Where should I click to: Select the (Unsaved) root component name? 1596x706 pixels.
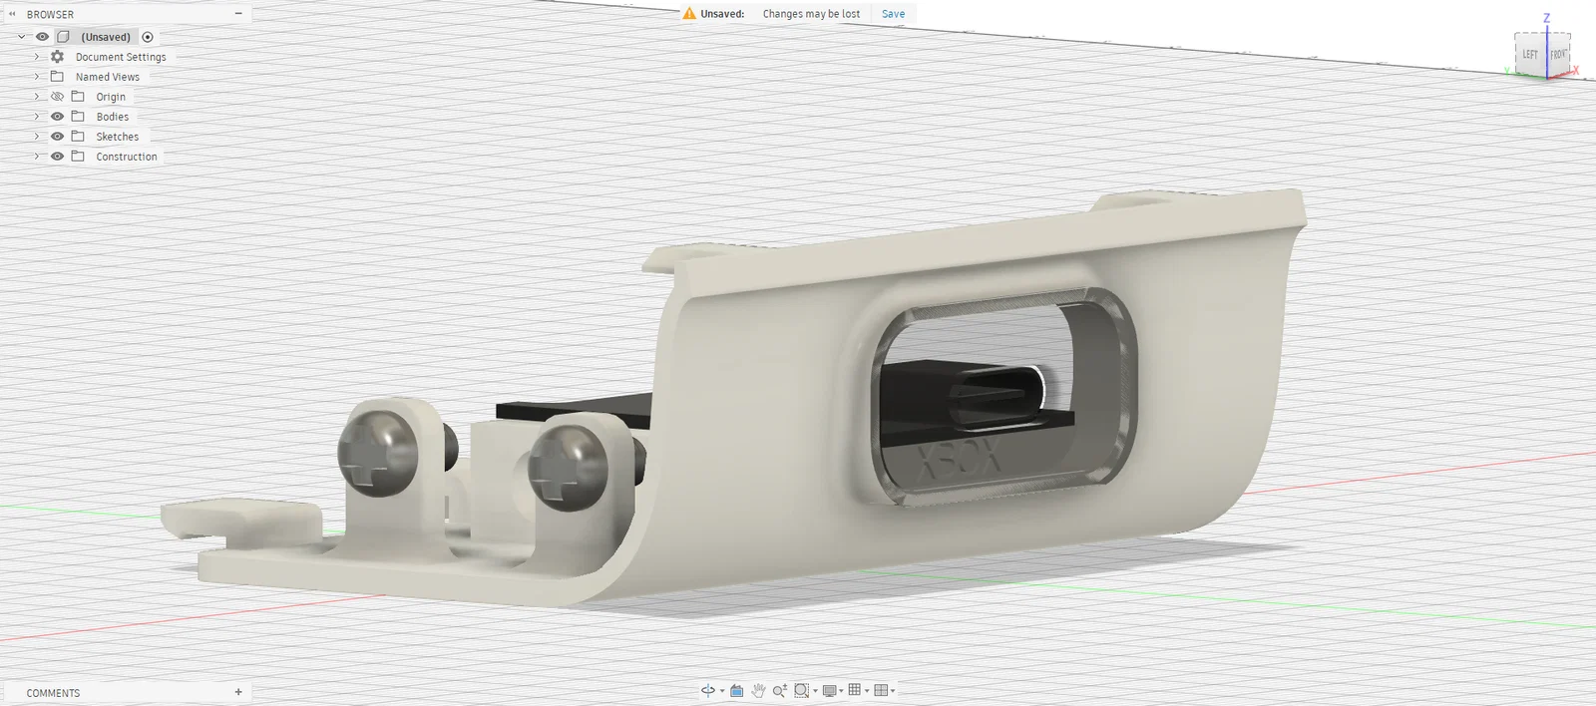pyautogui.click(x=106, y=37)
